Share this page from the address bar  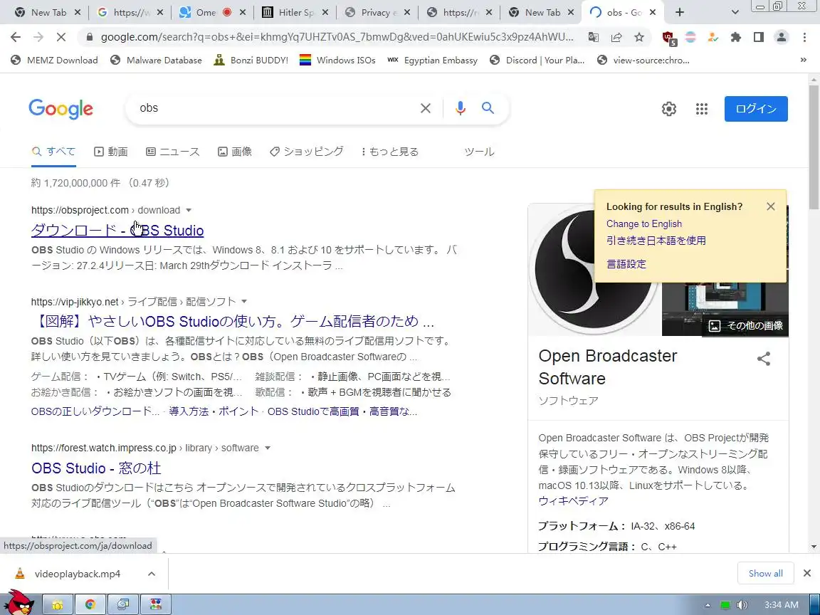point(616,37)
